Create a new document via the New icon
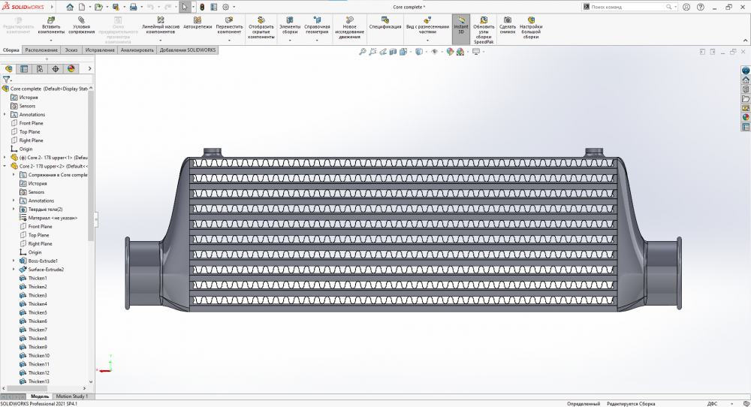Screen dimensions: 751x407 click(82, 7)
